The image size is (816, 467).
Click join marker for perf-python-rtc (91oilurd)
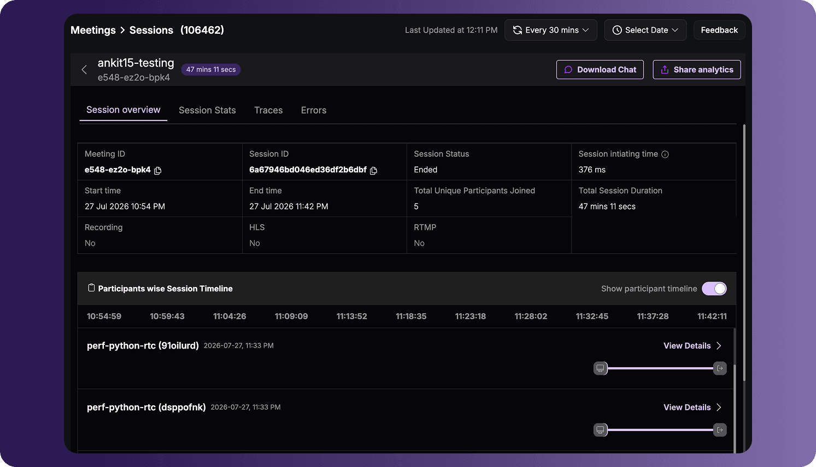point(600,368)
